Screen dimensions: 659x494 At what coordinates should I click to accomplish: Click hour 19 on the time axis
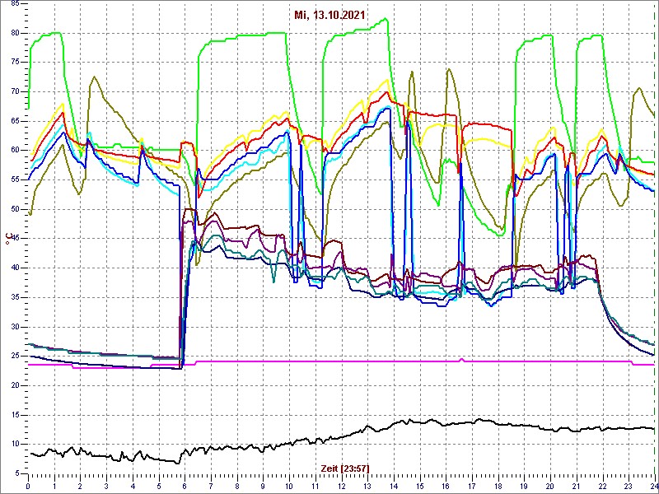click(524, 487)
